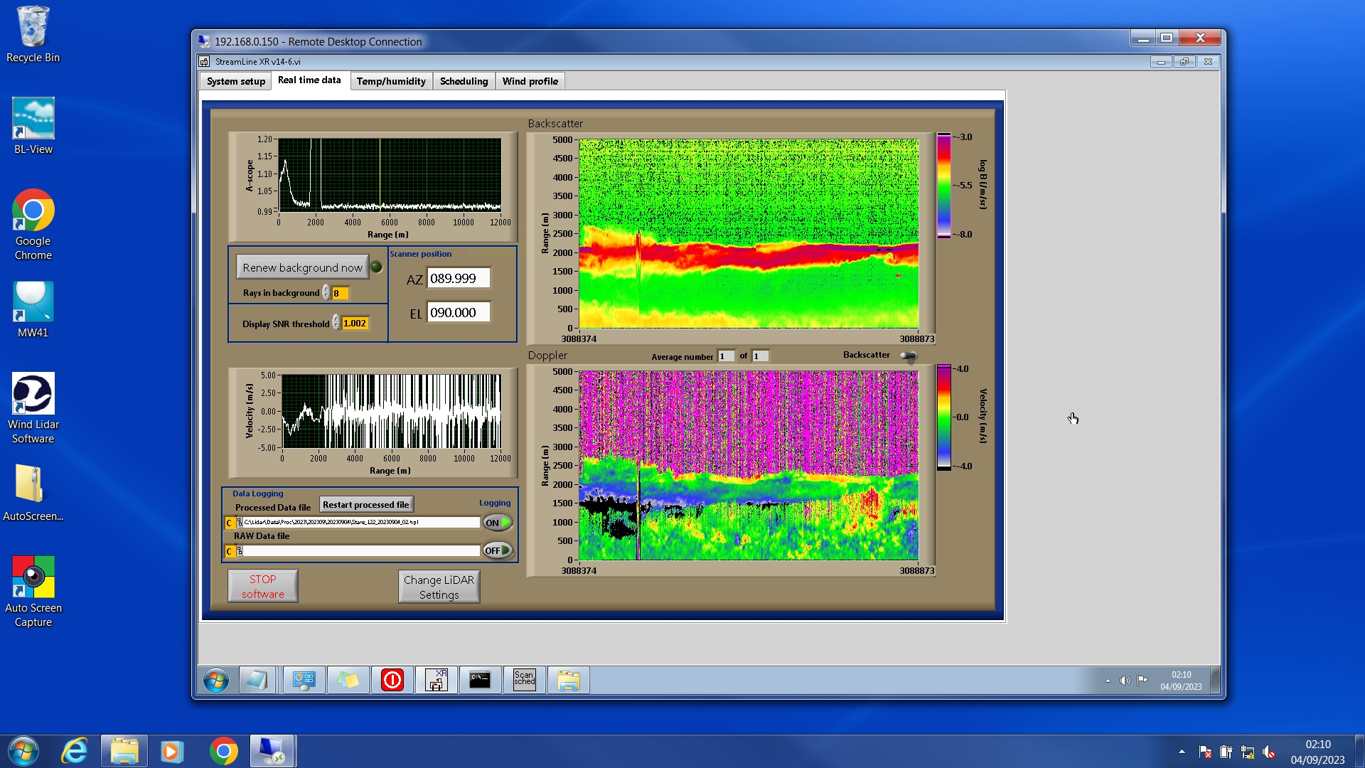Click the Backscatter color scale bar
1365x768 pixels.
coord(943,185)
